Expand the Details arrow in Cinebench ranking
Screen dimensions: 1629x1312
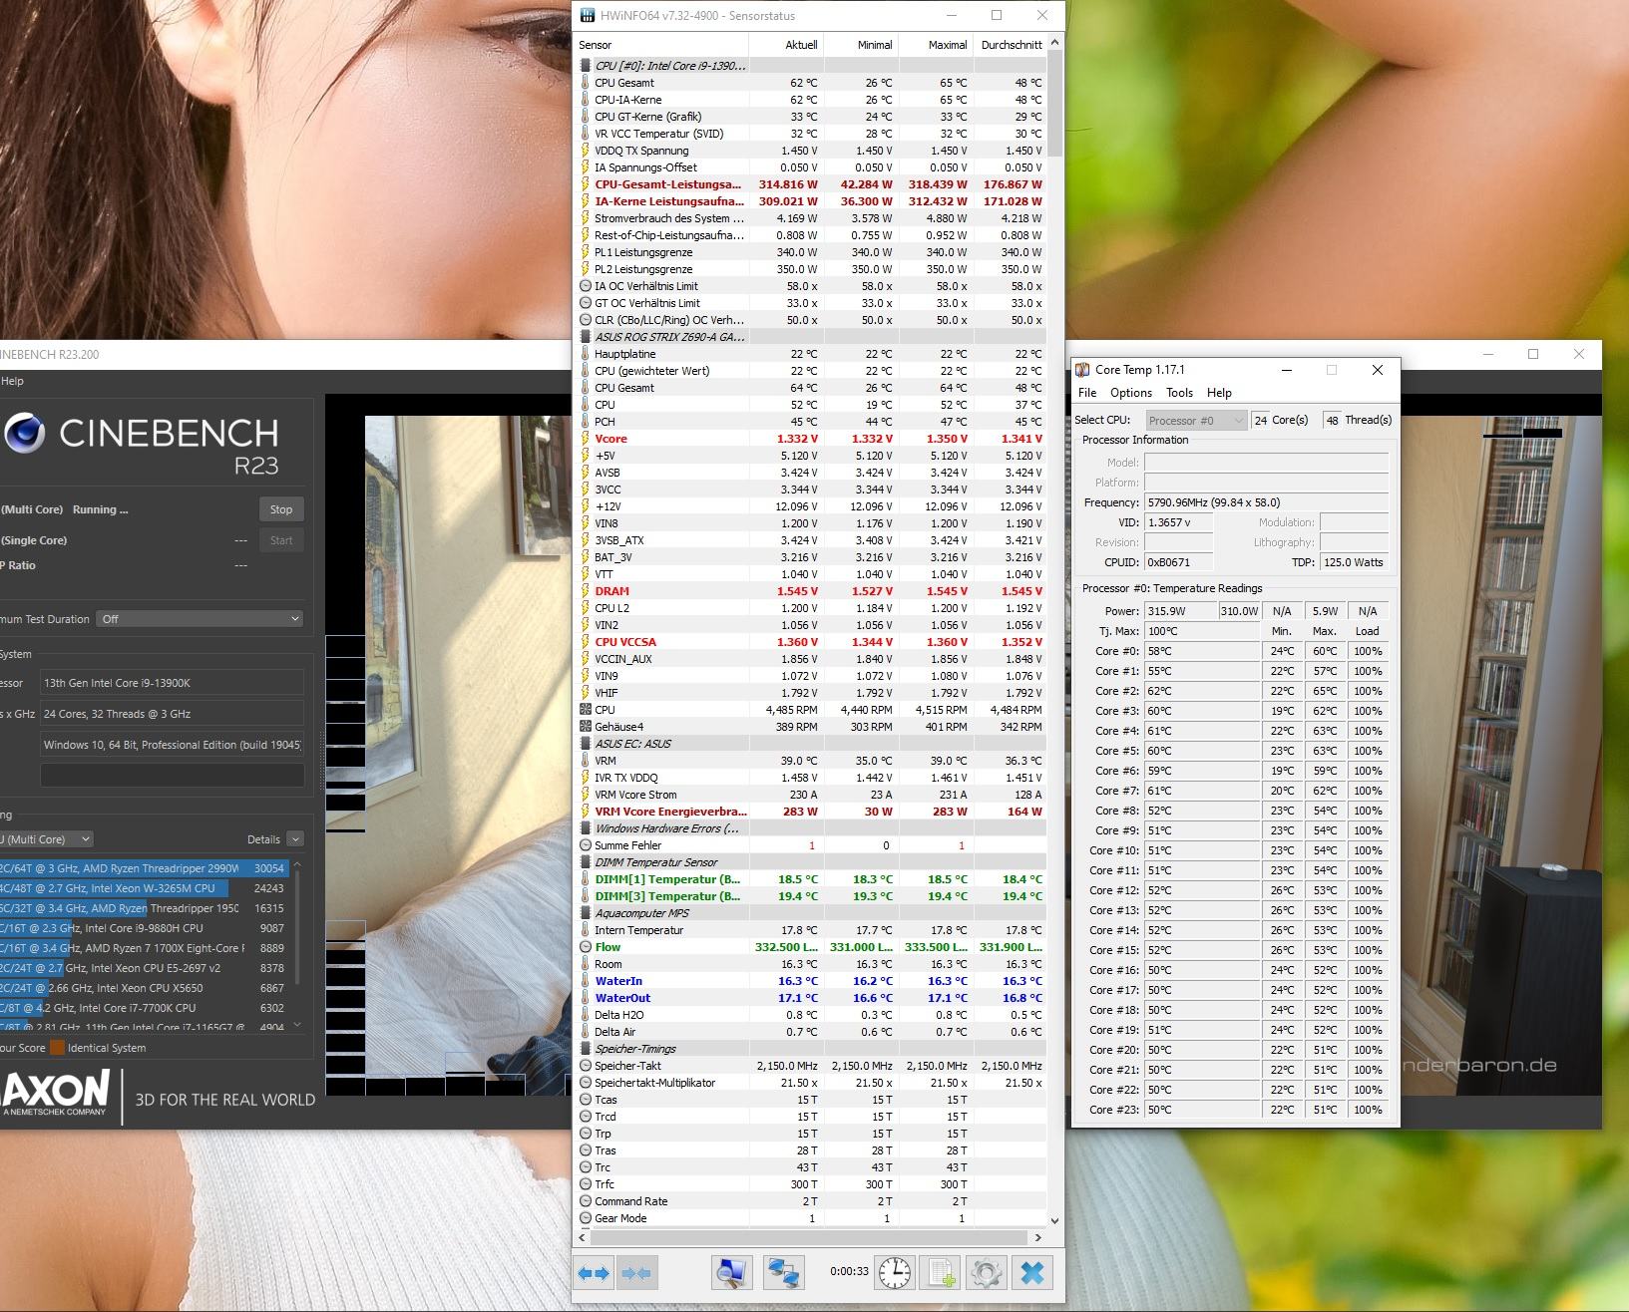pos(294,839)
